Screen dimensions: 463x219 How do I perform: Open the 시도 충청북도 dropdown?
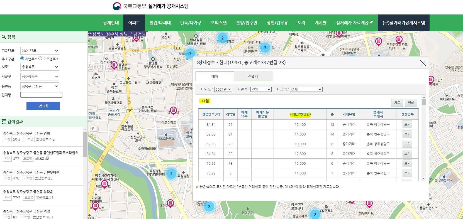pos(40,67)
